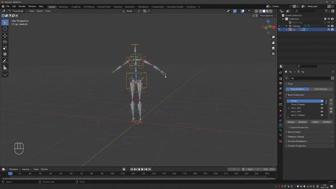Click the Deselect bone collection button
The height and width of the screenshot is (189, 336).
click(x=327, y=122)
